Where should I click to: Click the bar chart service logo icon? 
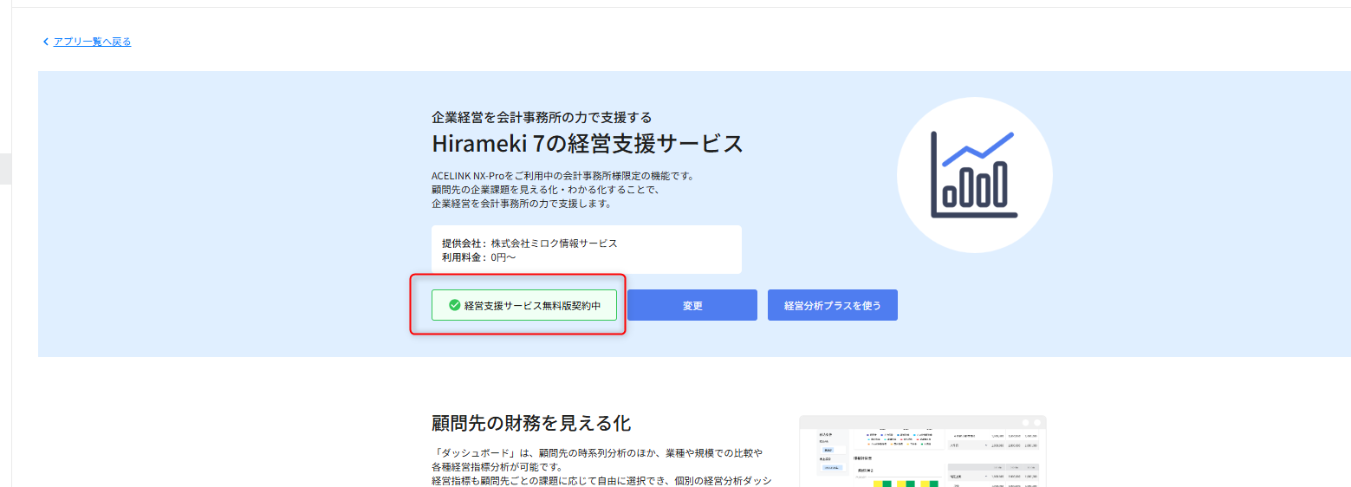[974, 175]
